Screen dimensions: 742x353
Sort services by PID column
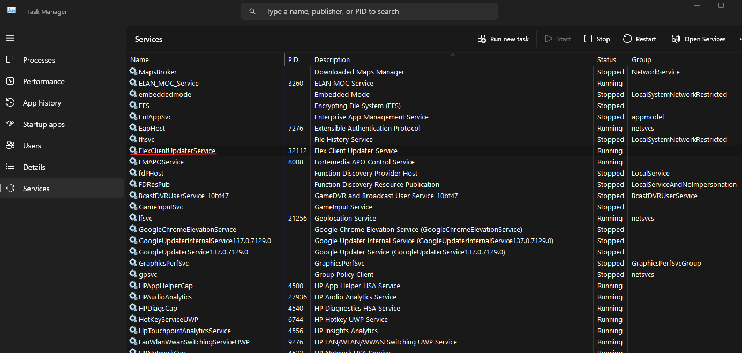click(x=297, y=59)
